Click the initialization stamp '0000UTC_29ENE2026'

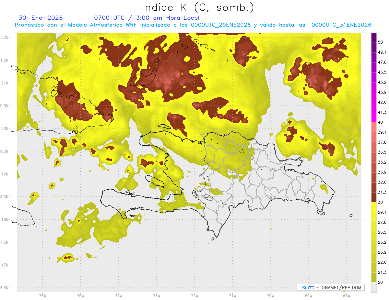(221, 25)
